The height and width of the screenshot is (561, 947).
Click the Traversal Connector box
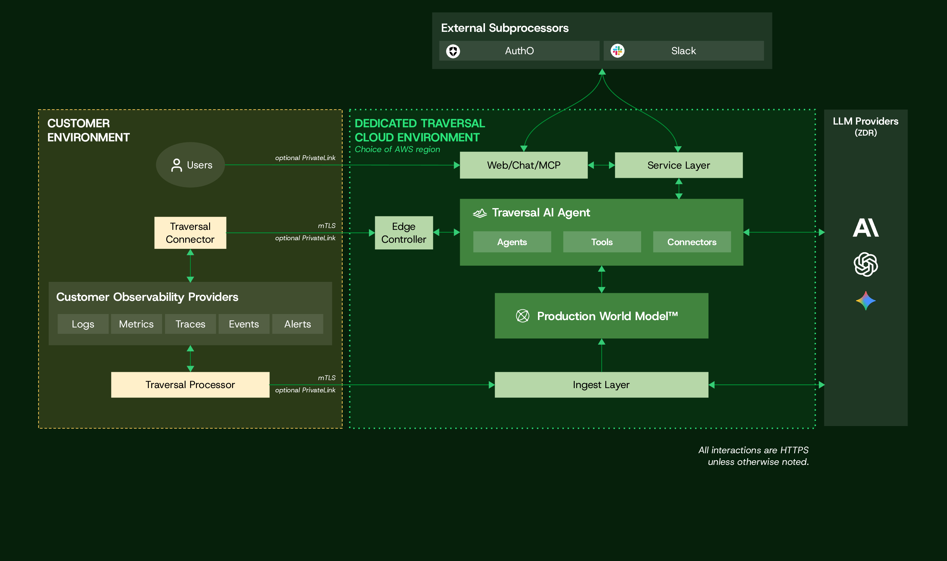pos(190,233)
